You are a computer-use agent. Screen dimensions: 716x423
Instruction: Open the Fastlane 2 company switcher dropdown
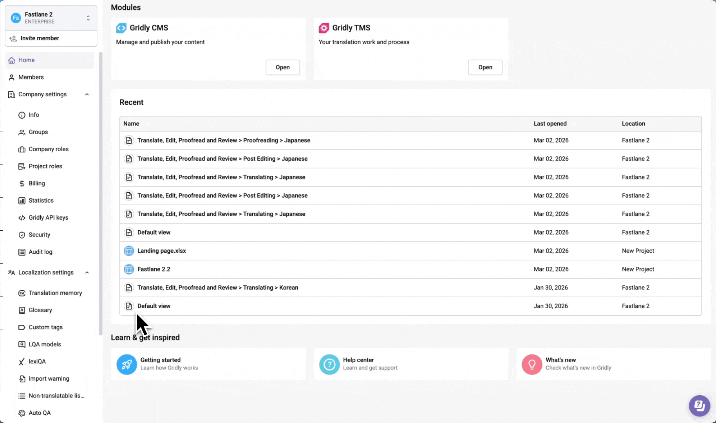click(88, 18)
